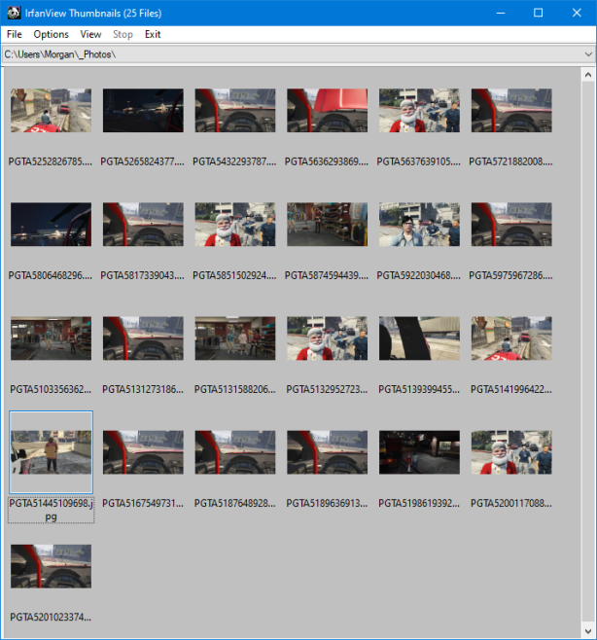
Task: Select thumbnail PGTA5187648928
Action: coord(235,452)
